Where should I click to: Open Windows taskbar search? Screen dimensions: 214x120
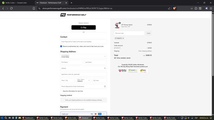(x=6, y=118)
